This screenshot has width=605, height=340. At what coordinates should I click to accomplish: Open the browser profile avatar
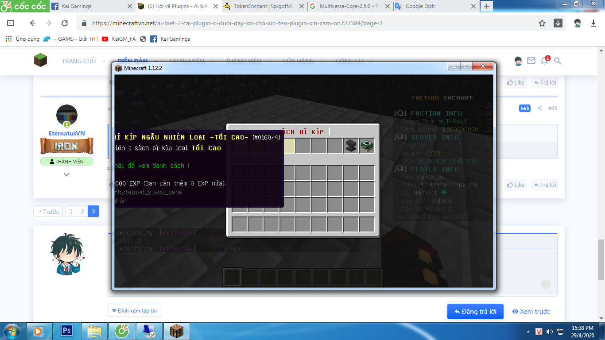click(x=578, y=23)
